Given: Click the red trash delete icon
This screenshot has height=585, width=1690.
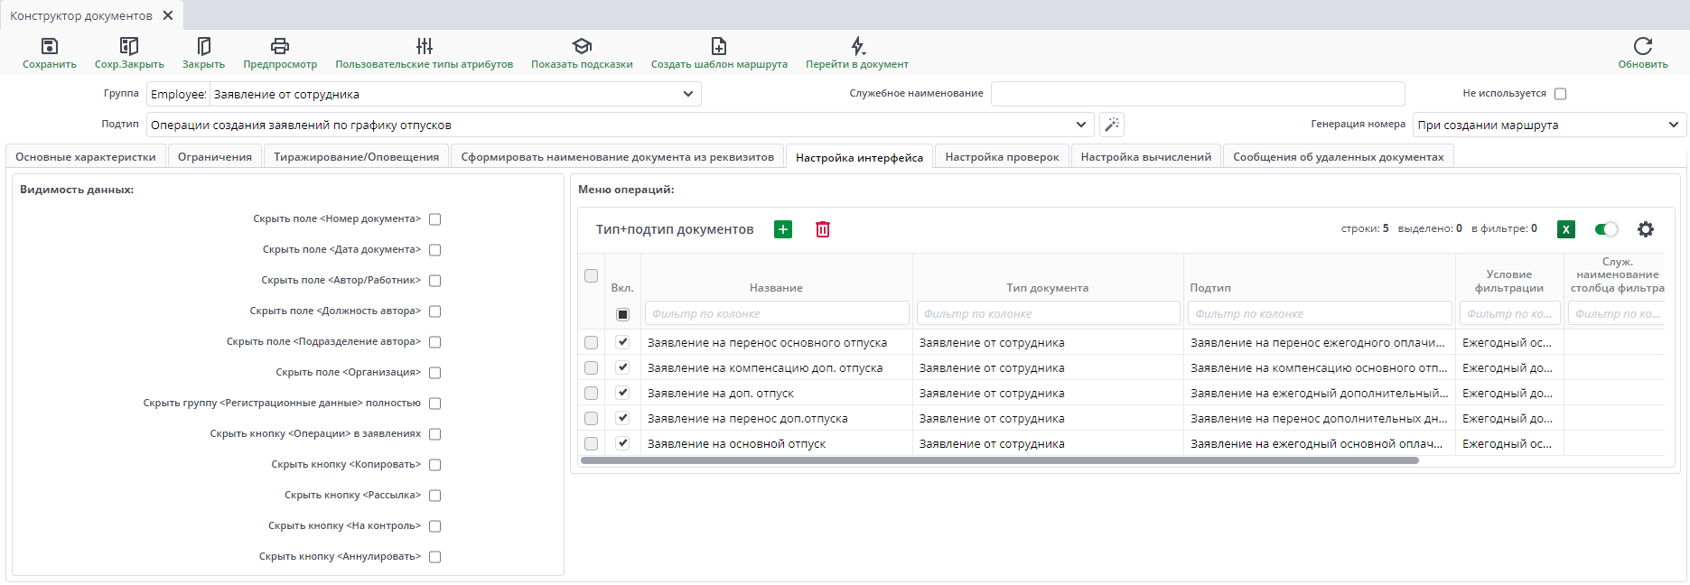Looking at the screenshot, I should click(x=822, y=229).
